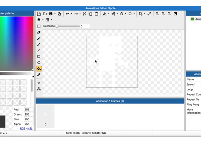Switch to HSL color mode link
Image resolution: width=201 pixels, height=143 pixels.
pos(30,128)
